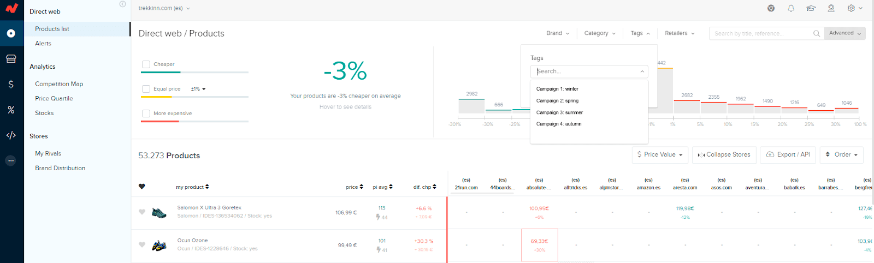Image resolution: width=874 pixels, height=263 pixels.
Task: Open the Salomon X Ultra 3 Goretex title
Action: pyautogui.click(x=209, y=208)
